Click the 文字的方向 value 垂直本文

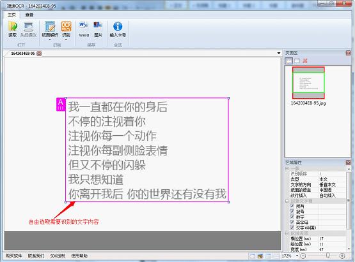(327, 185)
